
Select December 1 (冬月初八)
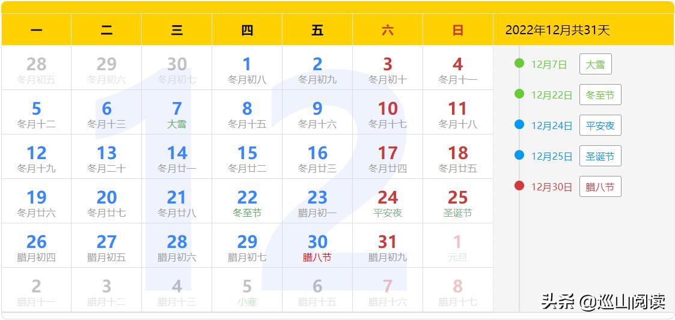[x=247, y=67]
